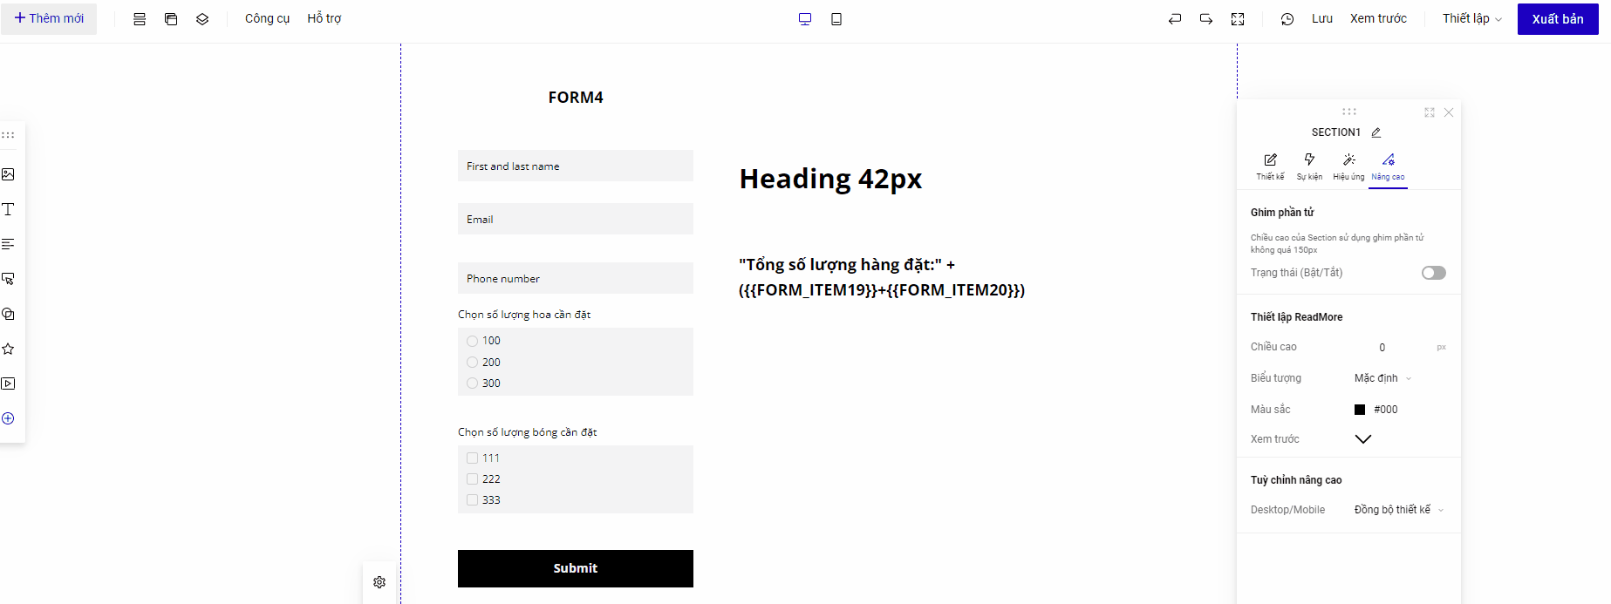Image resolution: width=1611 pixels, height=604 pixels.
Task: Switch to desktop device view
Action: [805, 19]
